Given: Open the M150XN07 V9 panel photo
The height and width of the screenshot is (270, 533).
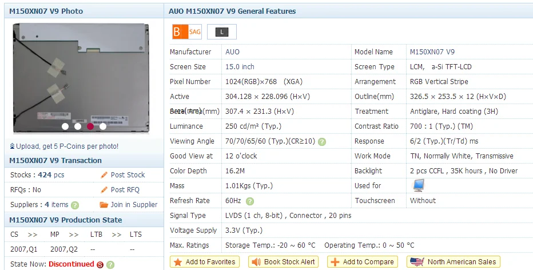Looking at the screenshot, I should click(x=81, y=78).
